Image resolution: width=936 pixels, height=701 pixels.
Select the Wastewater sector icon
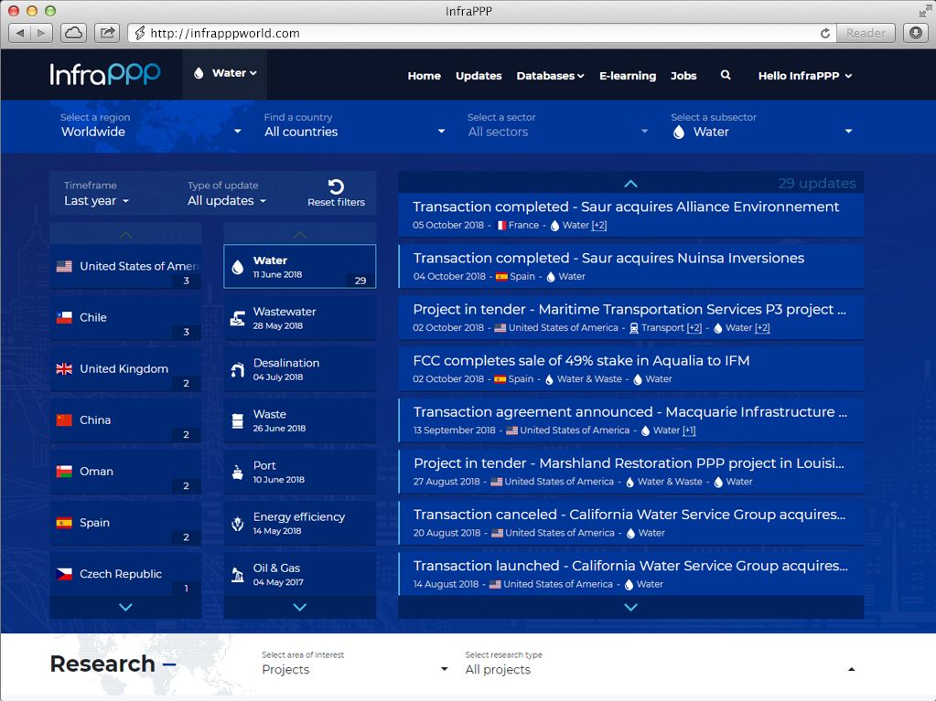point(238,318)
